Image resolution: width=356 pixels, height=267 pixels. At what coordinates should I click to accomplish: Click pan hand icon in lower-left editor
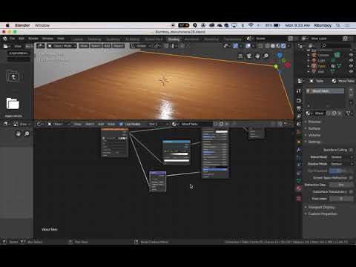(19, 133)
